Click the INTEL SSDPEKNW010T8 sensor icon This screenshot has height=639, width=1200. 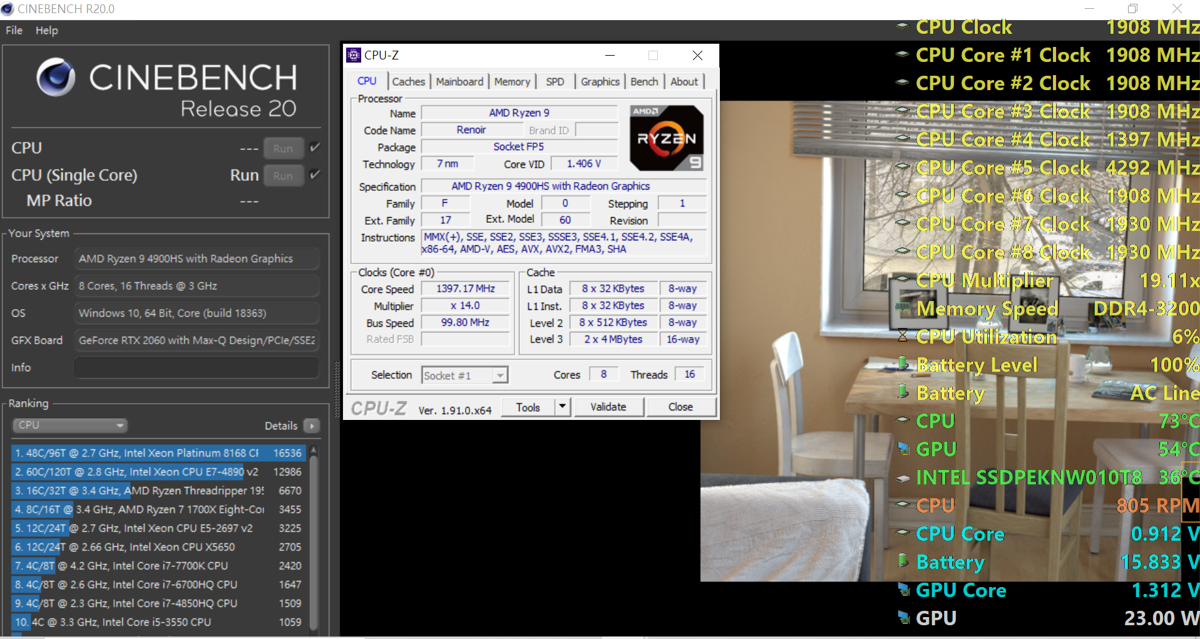coord(902,479)
